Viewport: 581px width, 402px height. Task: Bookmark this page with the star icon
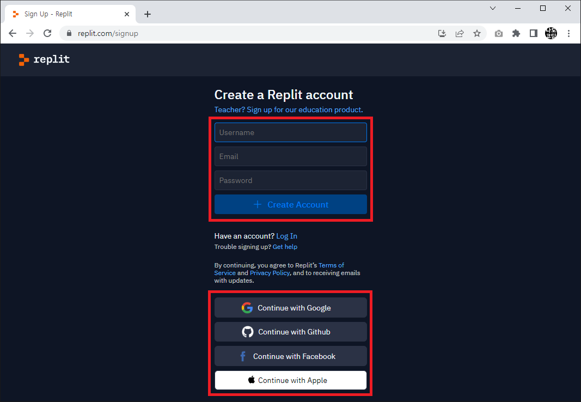coord(477,33)
